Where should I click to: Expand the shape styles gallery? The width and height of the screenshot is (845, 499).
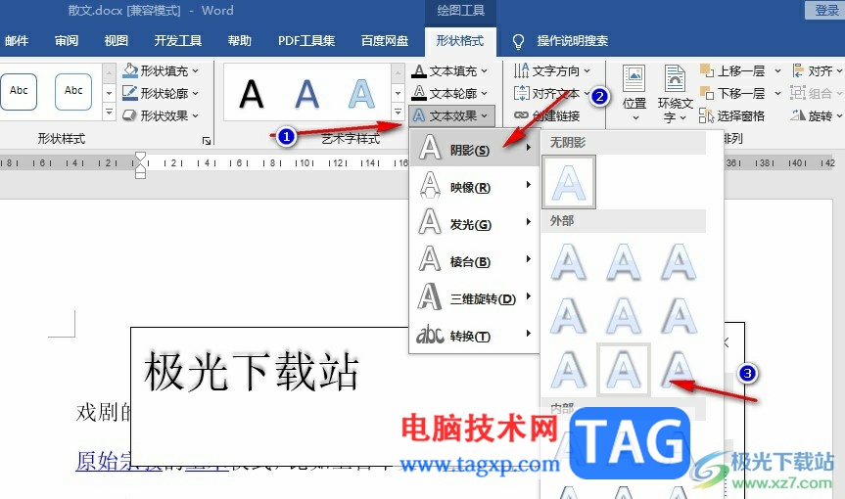[109, 112]
